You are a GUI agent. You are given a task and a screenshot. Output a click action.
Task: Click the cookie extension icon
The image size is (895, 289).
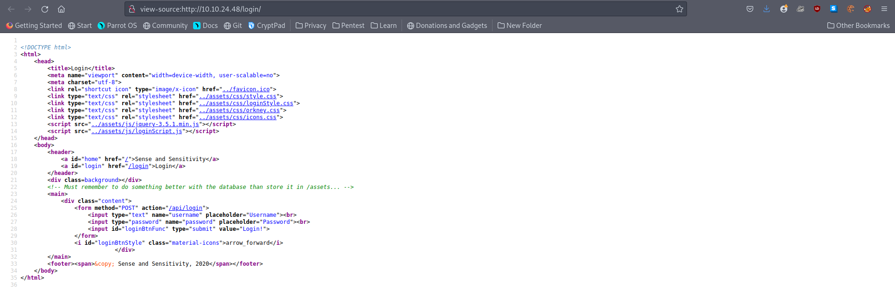850,9
